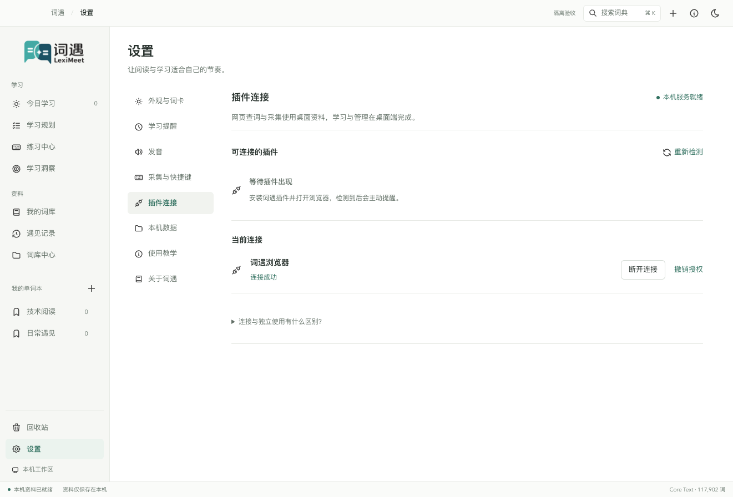Select the 学习提醒 settings tab
733x497 pixels.
pos(170,126)
